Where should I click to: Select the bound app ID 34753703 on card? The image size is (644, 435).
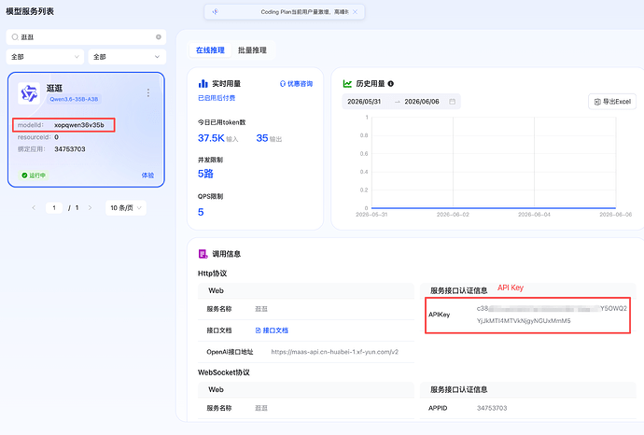coord(70,149)
